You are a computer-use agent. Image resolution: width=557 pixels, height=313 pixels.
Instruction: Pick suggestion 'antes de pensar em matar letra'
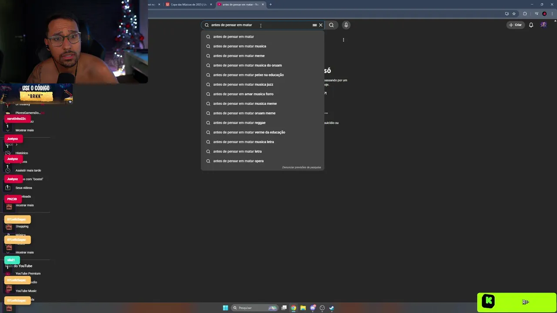[262, 151]
